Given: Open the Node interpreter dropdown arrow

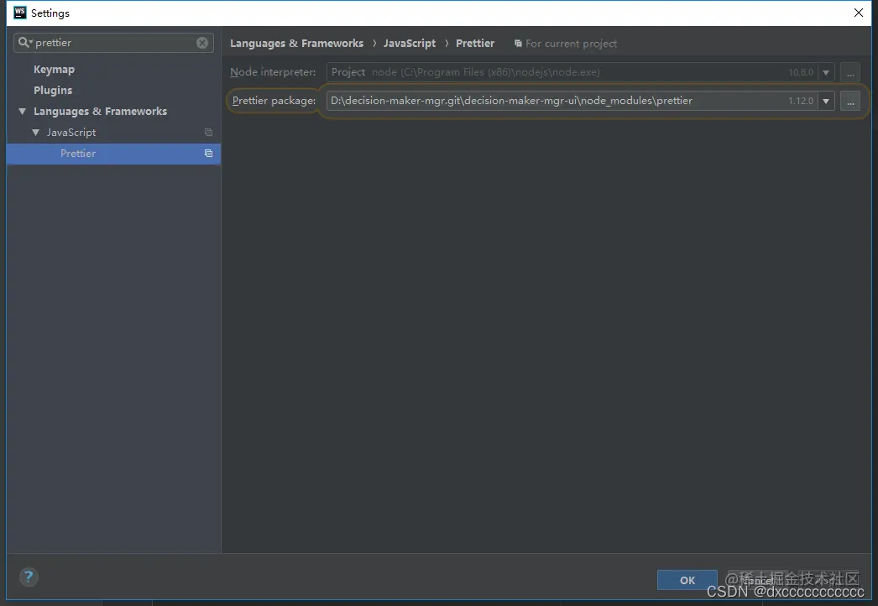Looking at the screenshot, I should [826, 72].
